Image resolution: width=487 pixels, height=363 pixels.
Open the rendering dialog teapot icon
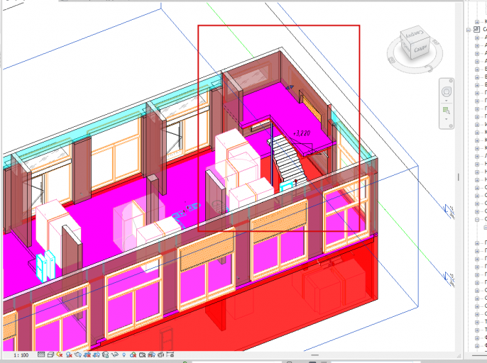coord(78,354)
